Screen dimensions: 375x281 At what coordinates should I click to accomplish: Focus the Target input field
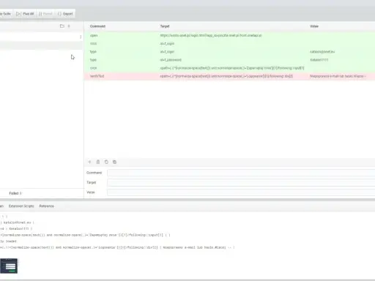click(241, 182)
